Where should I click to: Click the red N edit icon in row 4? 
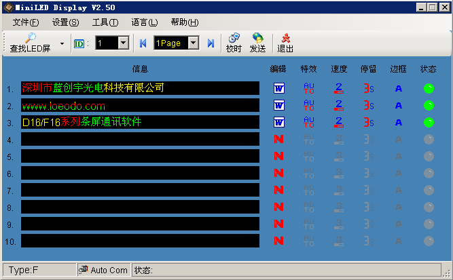click(x=278, y=139)
